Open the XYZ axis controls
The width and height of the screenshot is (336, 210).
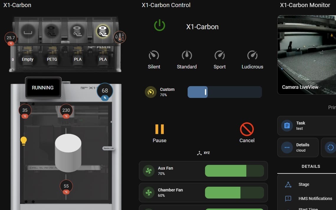tap(203, 153)
